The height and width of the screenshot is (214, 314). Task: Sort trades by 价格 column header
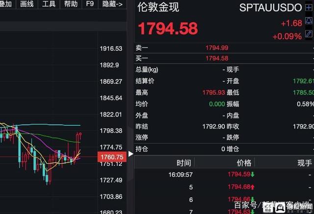(243, 163)
